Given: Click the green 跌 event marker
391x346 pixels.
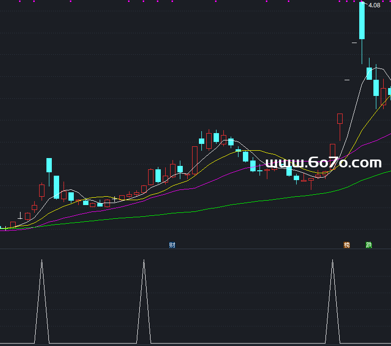Looking at the screenshot, I should (369, 245).
